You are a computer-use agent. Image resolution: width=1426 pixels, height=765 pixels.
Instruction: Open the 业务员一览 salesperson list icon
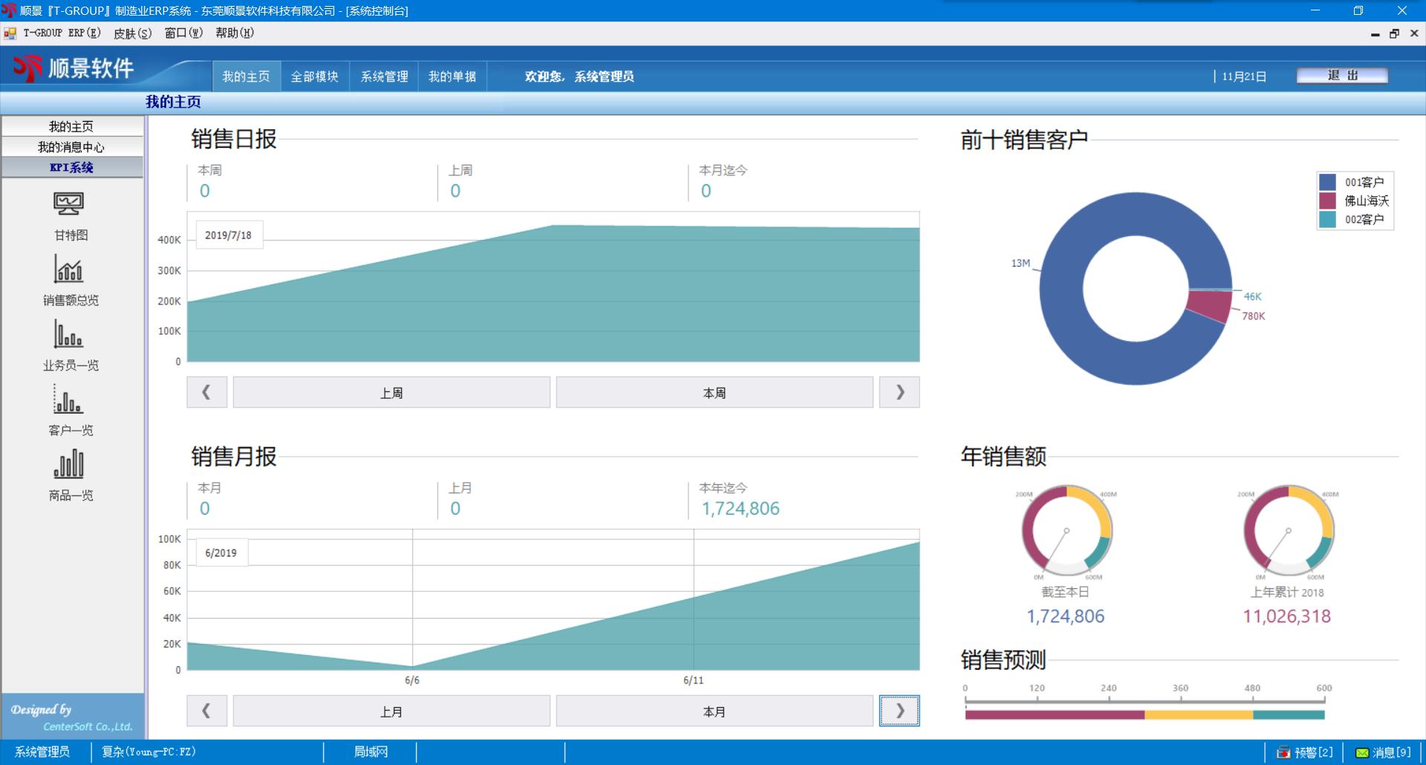69,335
